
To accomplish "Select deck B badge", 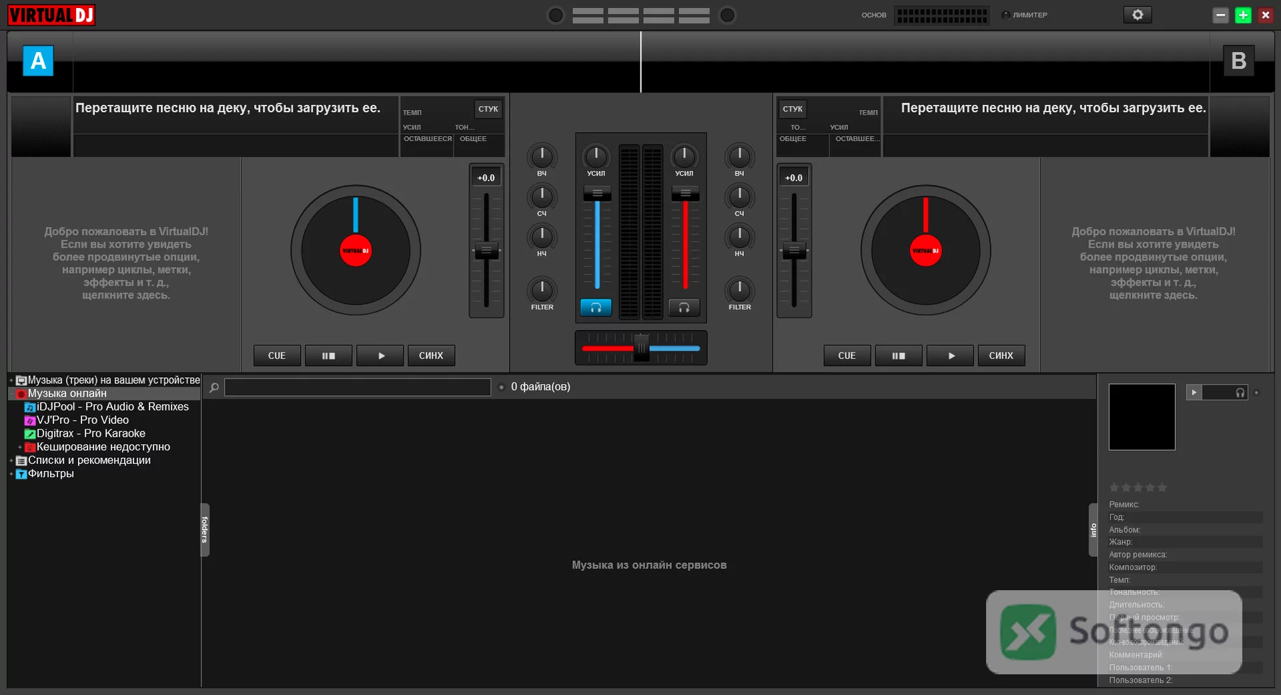I will pos(1239,61).
